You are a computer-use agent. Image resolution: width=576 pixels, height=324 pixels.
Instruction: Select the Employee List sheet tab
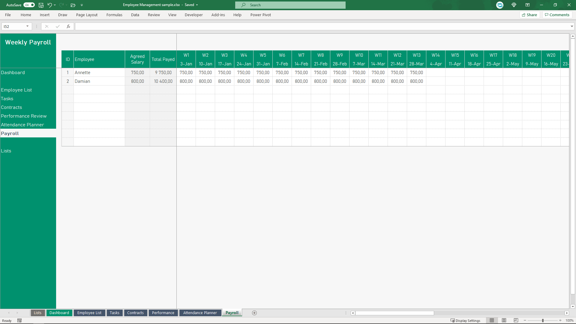coord(89,313)
